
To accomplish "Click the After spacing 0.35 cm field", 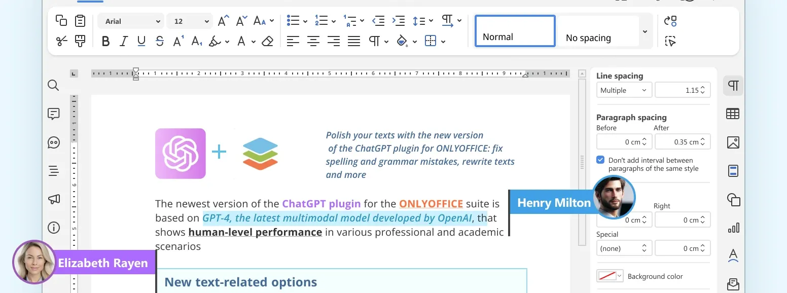I will (683, 142).
